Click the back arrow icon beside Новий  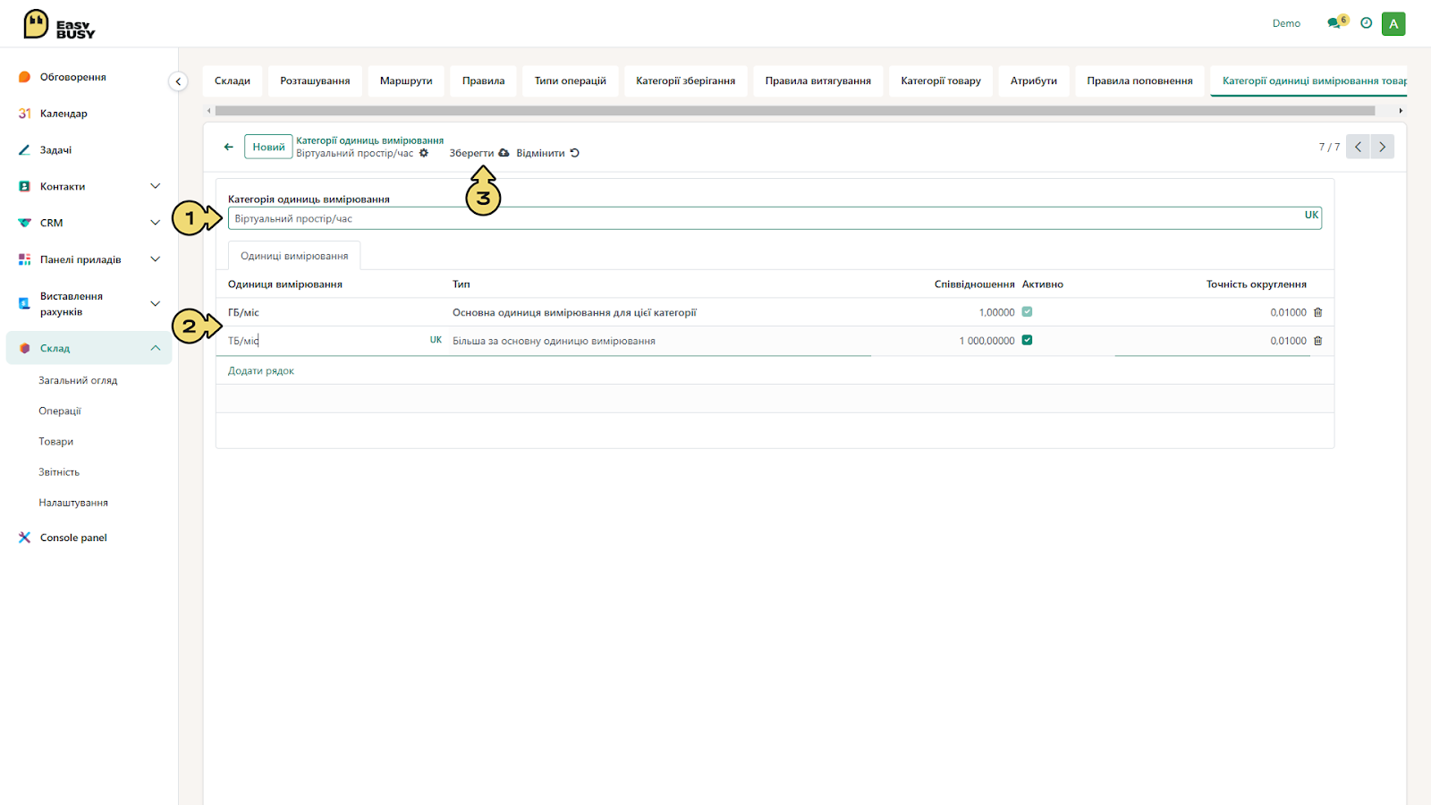pyautogui.click(x=228, y=147)
